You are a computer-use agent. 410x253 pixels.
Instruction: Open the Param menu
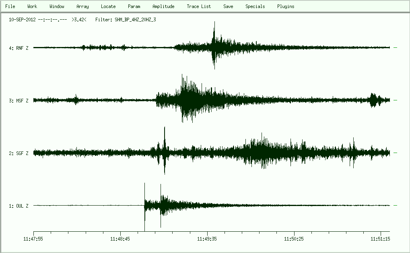pos(134,6)
